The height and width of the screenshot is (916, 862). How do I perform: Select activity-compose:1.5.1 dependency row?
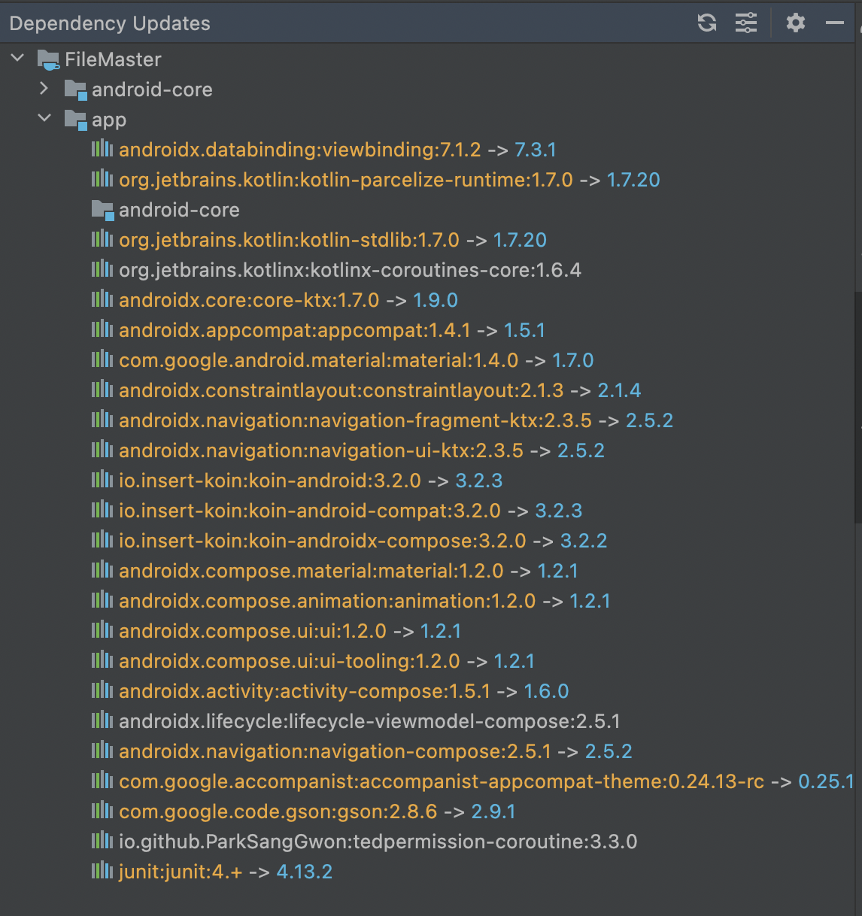[x=344, y=691]
